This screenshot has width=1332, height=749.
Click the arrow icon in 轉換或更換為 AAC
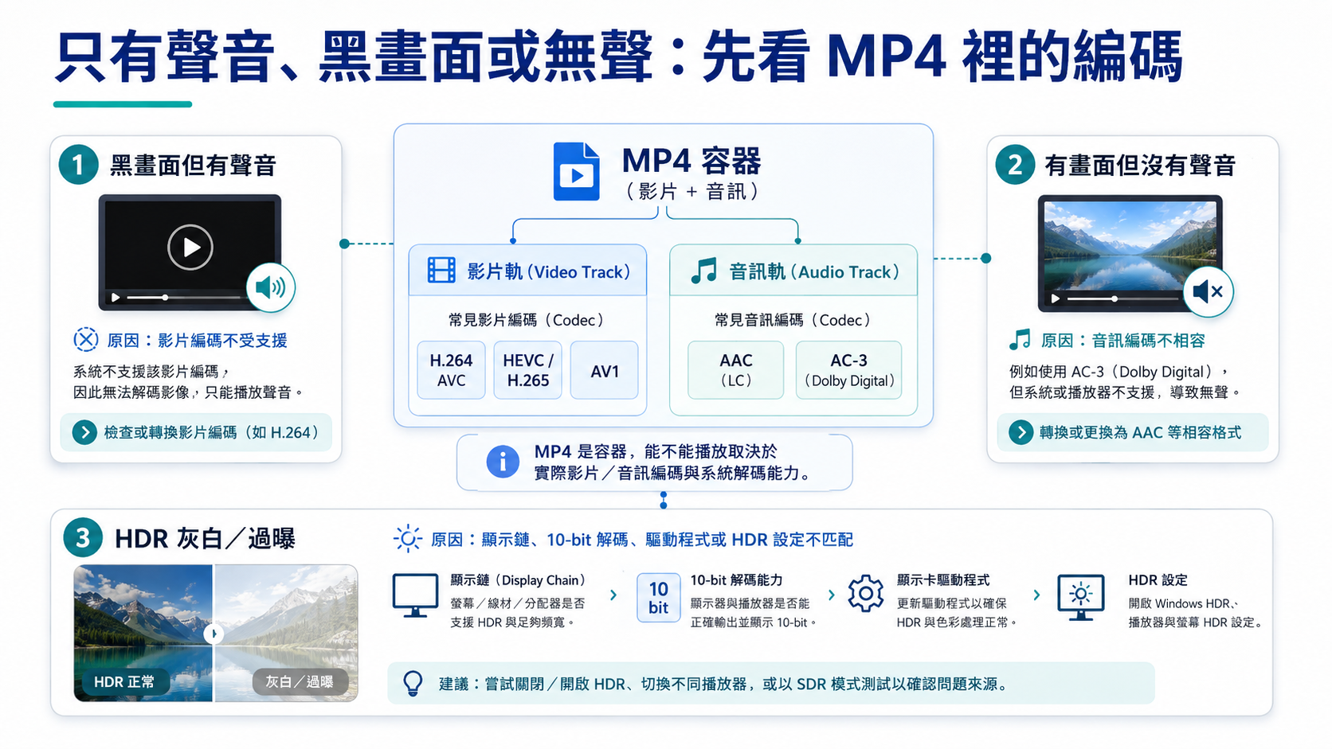tap(1021, 432)
